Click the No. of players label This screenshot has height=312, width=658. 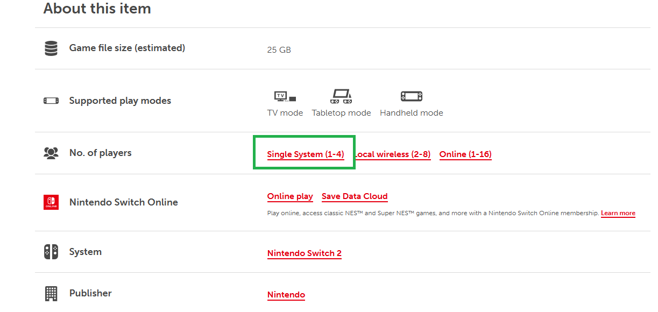101,153
